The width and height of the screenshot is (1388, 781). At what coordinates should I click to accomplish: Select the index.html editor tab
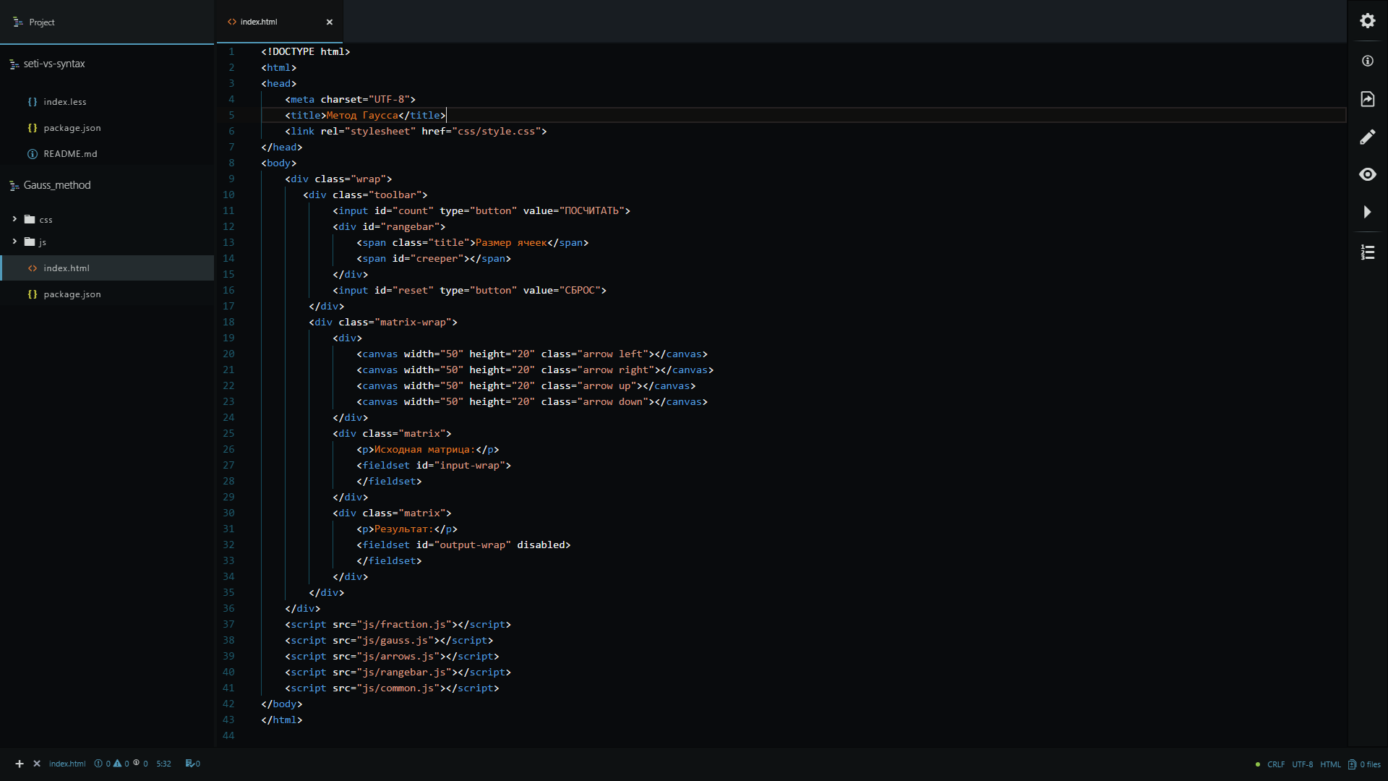click(259, 22)
